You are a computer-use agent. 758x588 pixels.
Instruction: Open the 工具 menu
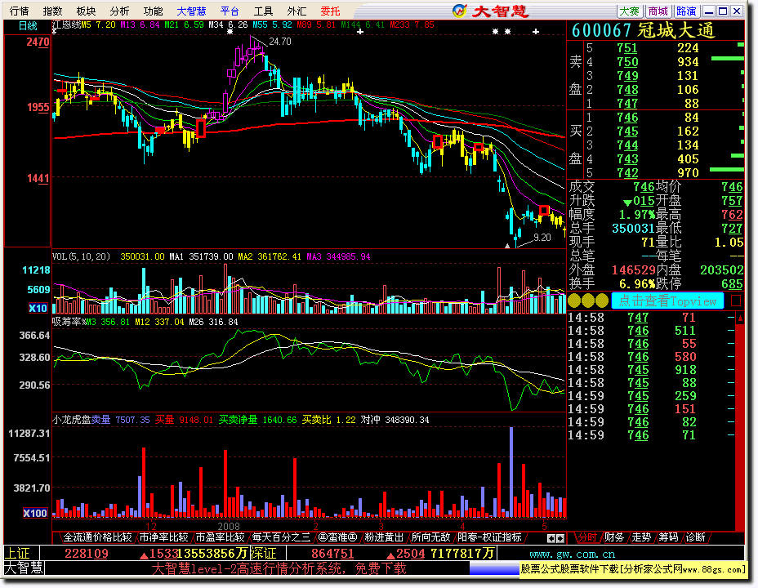click(263, 11)
